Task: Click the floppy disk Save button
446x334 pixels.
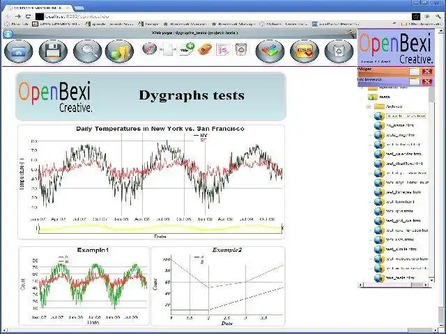Action: (x=53, y=51)
